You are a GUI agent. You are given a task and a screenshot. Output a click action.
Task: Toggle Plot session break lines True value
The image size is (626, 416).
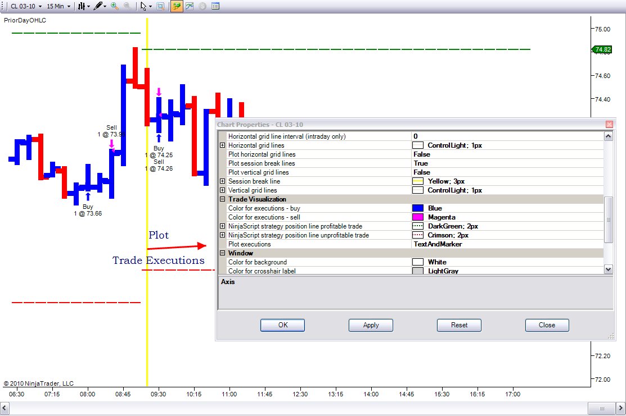click(507, 163)
